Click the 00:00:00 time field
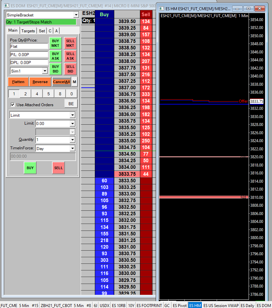272x308 pixels. click(x=43, y=156)
